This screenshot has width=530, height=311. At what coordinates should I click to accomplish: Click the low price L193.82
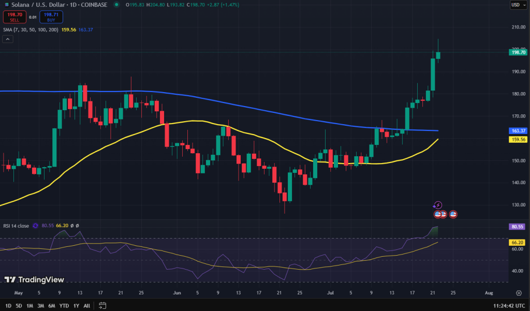coord(175,5)
